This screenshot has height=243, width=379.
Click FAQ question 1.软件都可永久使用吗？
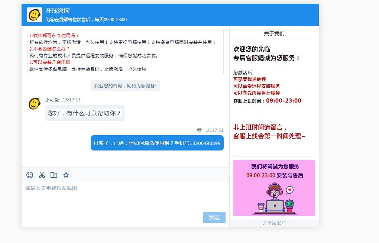(54, 36)
